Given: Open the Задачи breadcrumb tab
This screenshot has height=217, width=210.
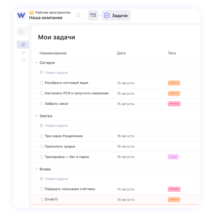Looking at the screenshot, I should (x=116, y=15).
